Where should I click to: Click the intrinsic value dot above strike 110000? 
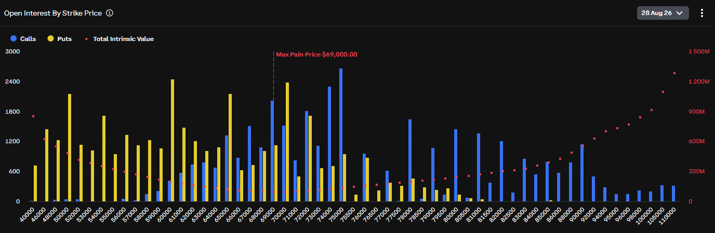(x=674, y=73)
